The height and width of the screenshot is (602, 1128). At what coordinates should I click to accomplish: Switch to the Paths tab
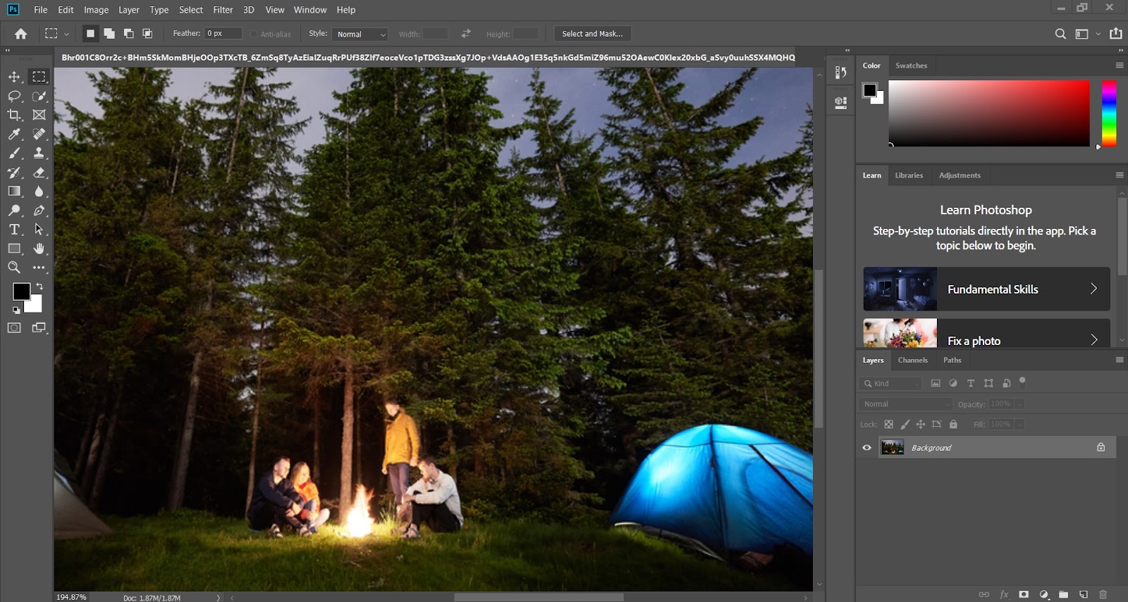coord(952,360)
